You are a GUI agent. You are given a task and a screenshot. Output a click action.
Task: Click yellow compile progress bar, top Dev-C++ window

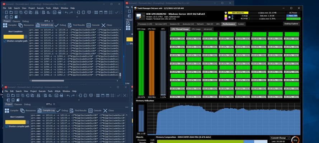point(14,37)
